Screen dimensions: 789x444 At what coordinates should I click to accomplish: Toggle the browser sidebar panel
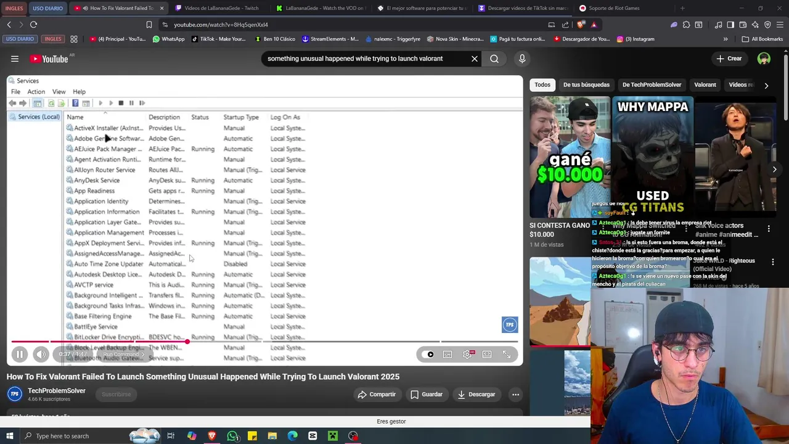tap(730, 25)
